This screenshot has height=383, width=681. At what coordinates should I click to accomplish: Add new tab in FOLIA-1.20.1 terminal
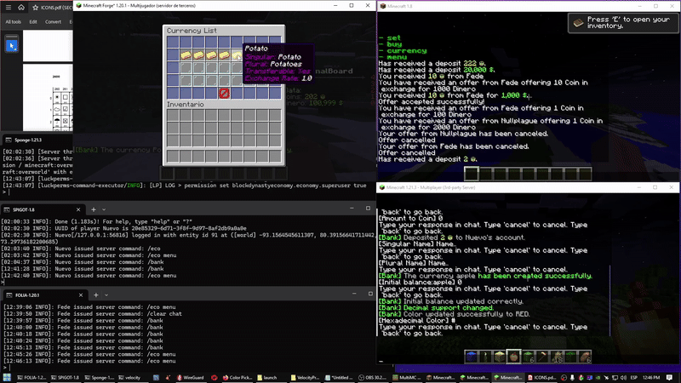point(96,294)
